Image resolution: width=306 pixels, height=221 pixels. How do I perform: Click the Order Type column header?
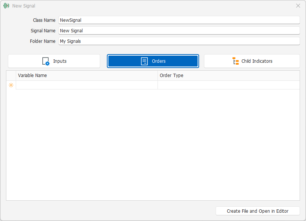click(229, 76)
